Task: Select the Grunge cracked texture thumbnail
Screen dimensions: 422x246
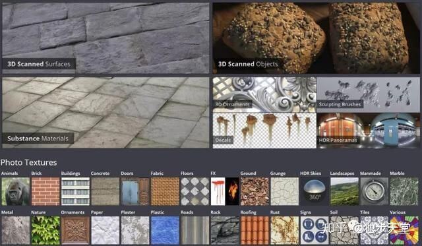Action: [285, 191]
